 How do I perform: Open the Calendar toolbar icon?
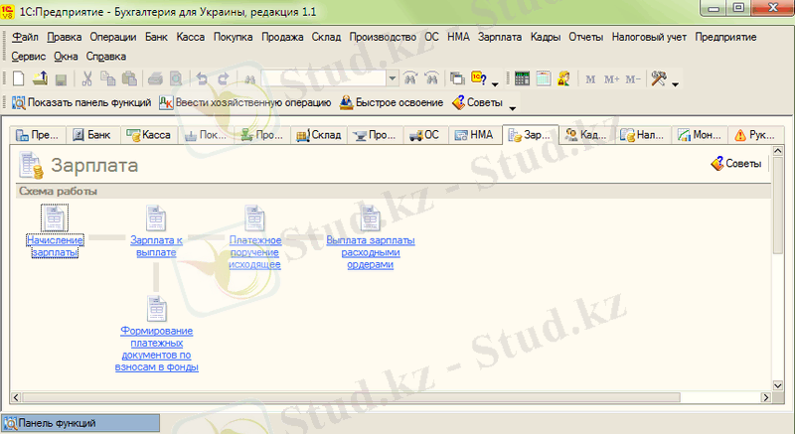[543, 78]
